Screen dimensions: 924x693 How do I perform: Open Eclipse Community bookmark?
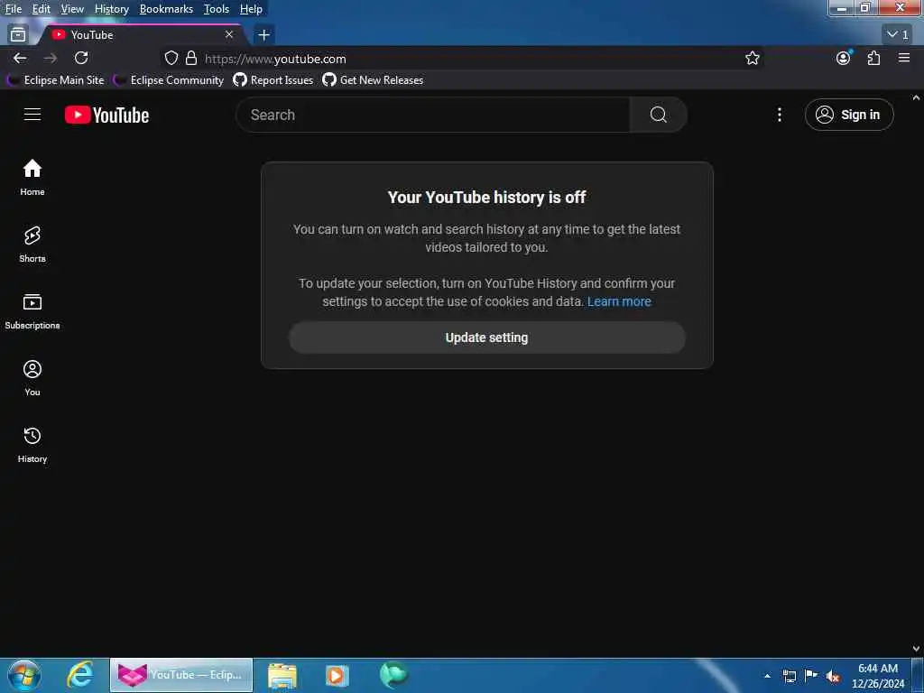click(170, 80)
